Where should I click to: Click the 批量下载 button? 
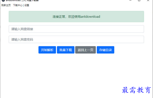pos(66,50)
